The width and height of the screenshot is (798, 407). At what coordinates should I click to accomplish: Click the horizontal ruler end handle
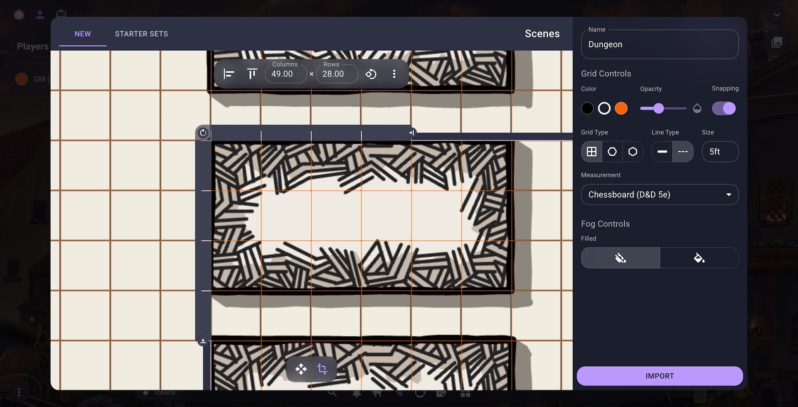tap(411, 133)
